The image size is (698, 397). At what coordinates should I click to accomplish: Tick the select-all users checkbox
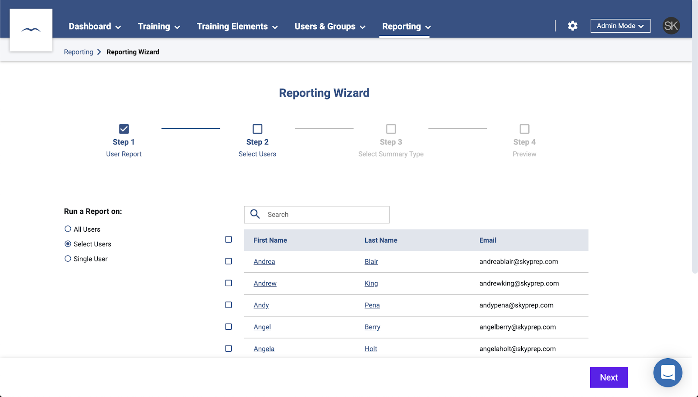(229, 240)
